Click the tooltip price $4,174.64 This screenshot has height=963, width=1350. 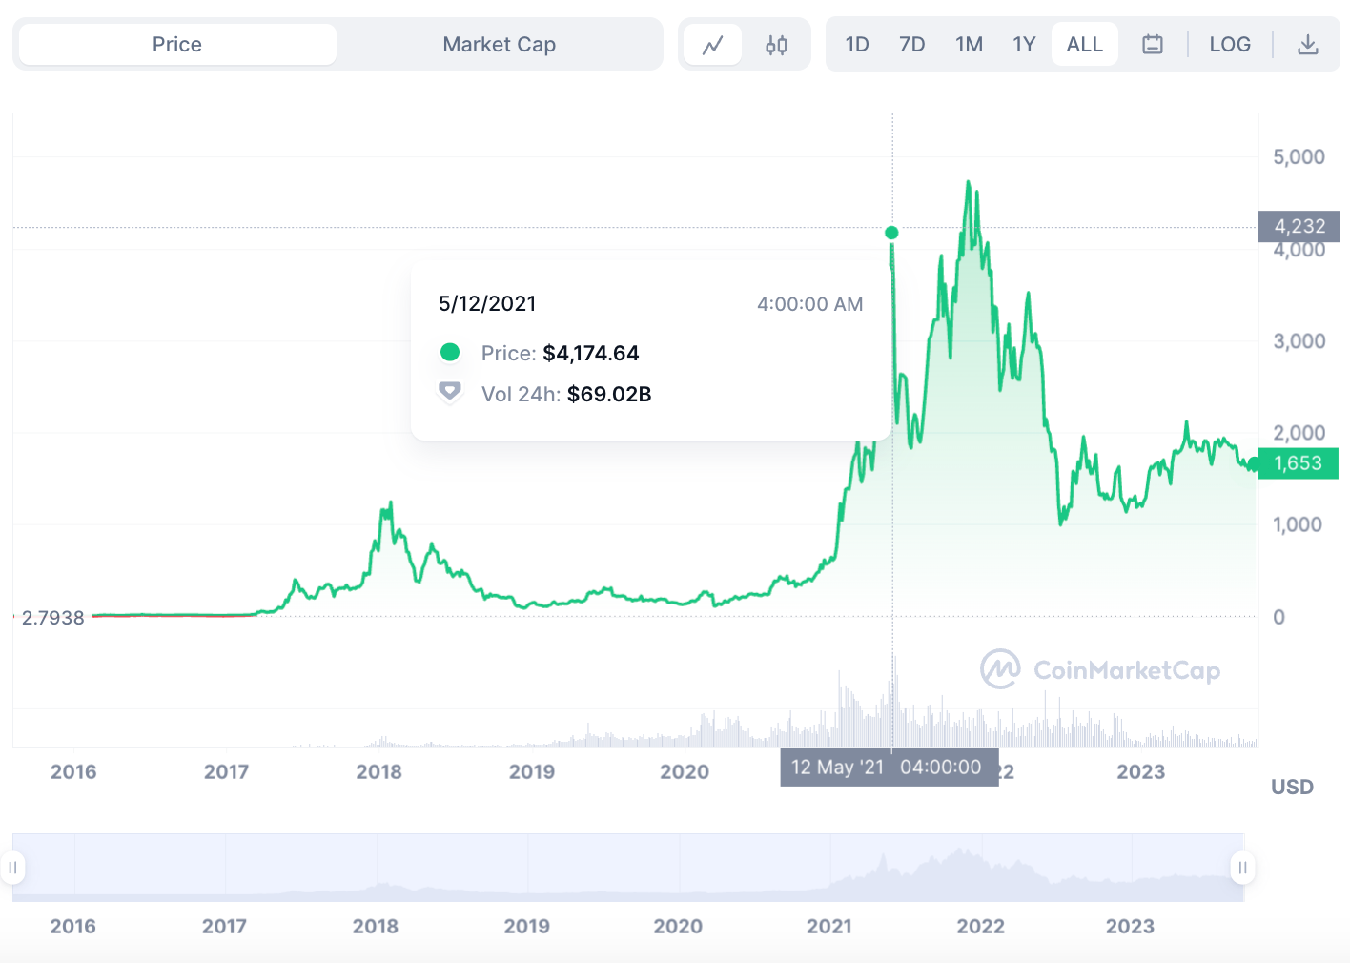coord(591,354)
